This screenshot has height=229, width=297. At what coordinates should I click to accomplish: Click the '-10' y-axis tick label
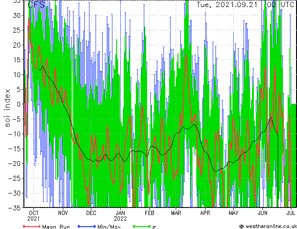(x=15, y=134)
